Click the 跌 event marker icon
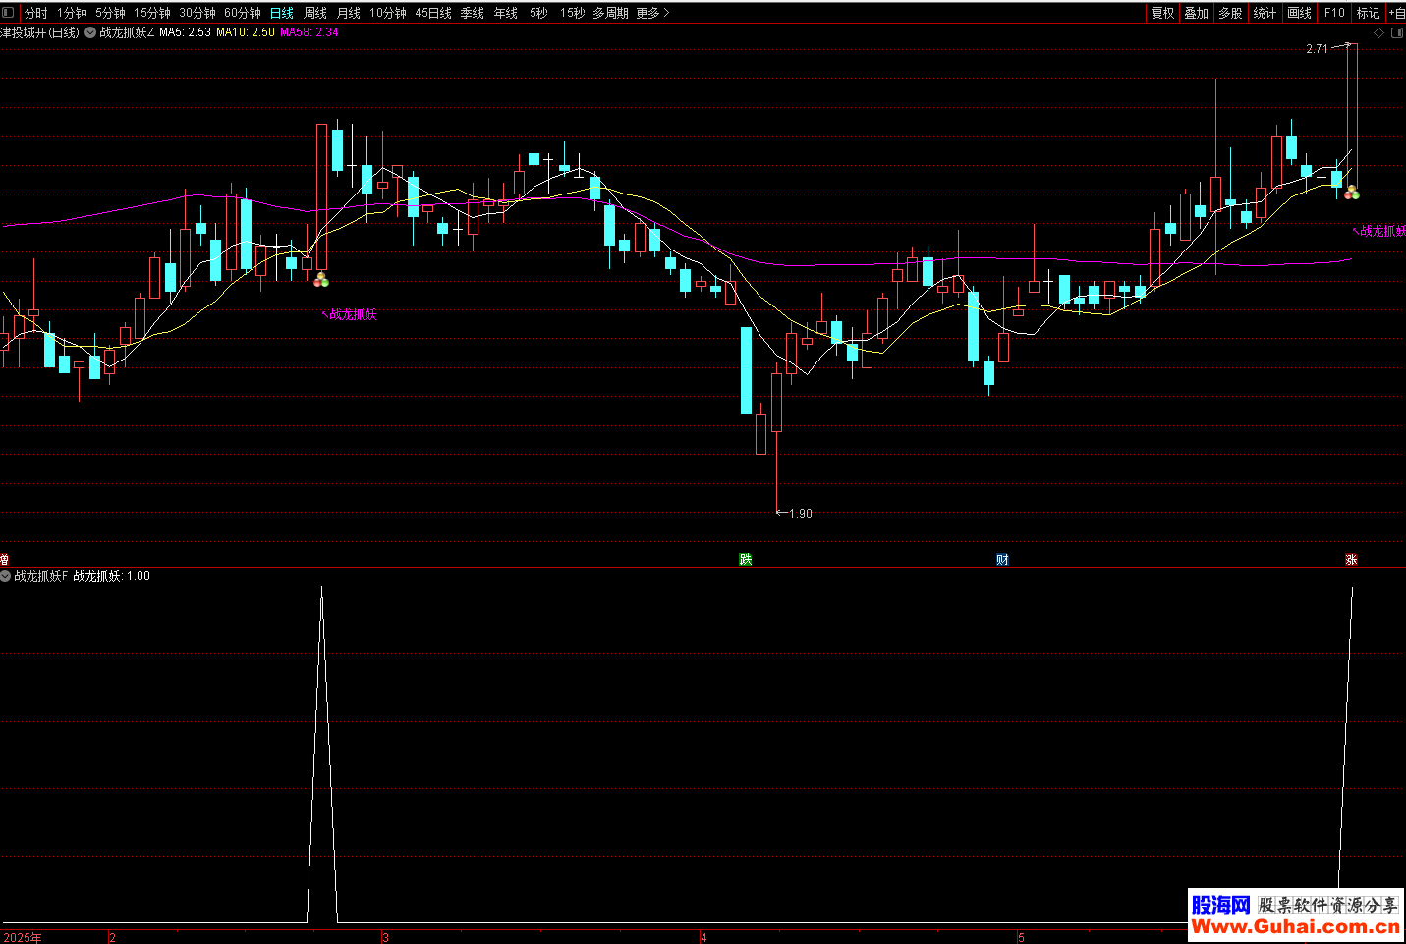The height and width of the screenshot is (944, 1406). click(746, 560)
